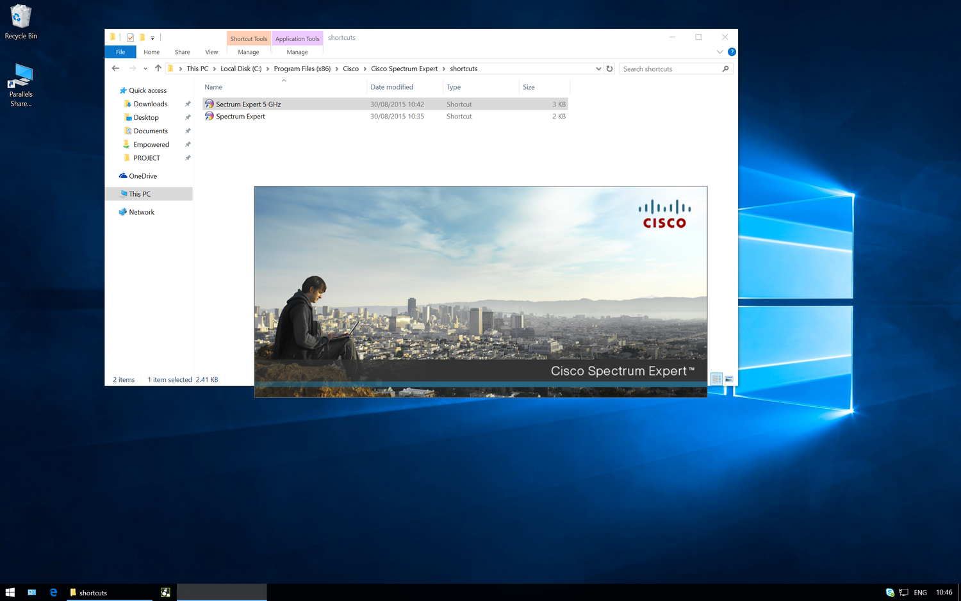Select the Spectrum Expert shortcut file

click(385, 116)
